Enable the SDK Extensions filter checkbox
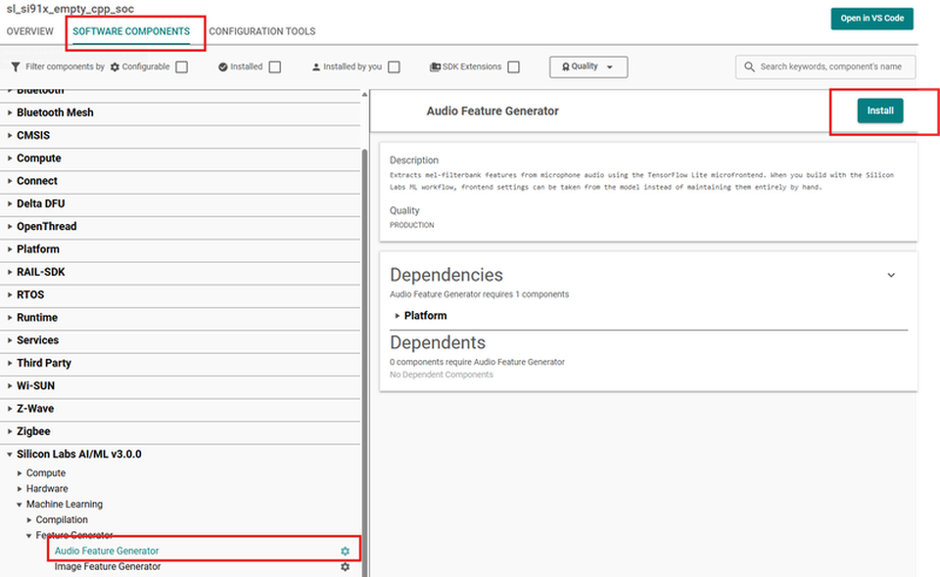940x577 pixels. [514, 67]
